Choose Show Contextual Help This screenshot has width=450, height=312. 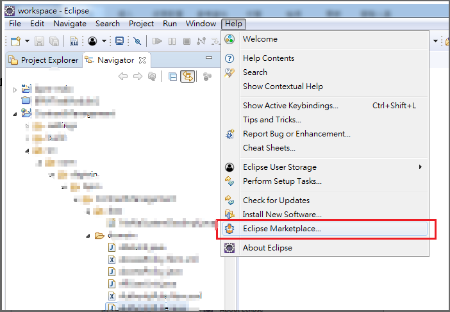pyautogui.click(x=325, y=86)
